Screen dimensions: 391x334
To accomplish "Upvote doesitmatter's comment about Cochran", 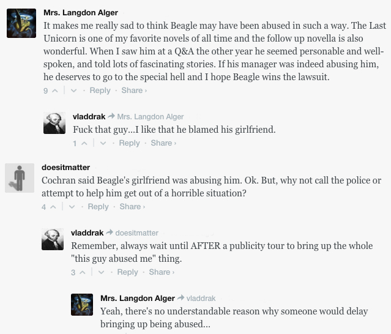I will click(53, 207).
